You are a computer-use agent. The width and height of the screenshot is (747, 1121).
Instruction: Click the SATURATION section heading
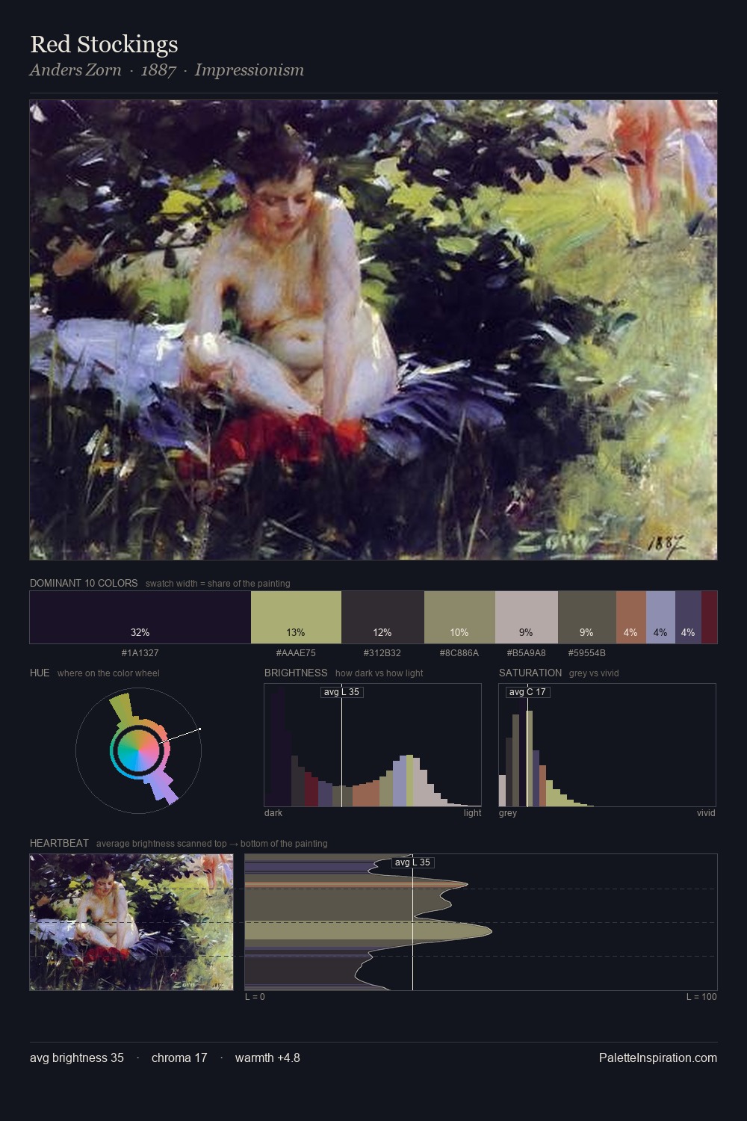(x=530, y=673)
